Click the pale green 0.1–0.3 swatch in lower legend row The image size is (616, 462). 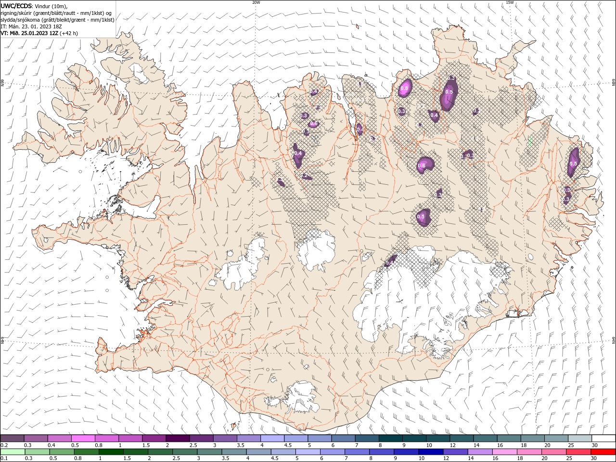click(13, 452)
